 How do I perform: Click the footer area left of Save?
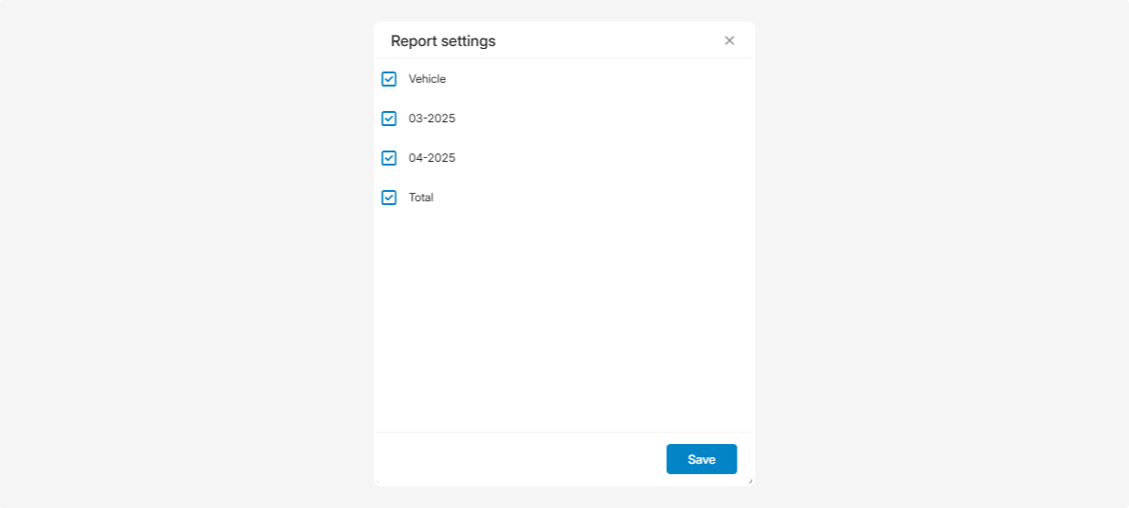coord(517,459)
